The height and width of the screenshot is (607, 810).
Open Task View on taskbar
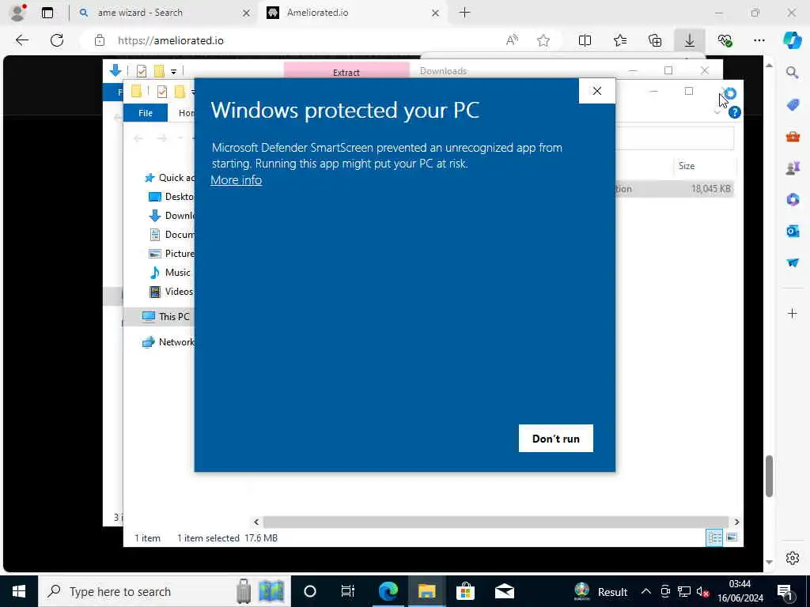coord(348,591)
